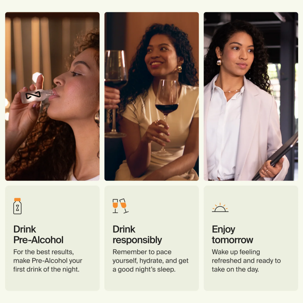Select the Drink responsibly heading

(137, 235)
